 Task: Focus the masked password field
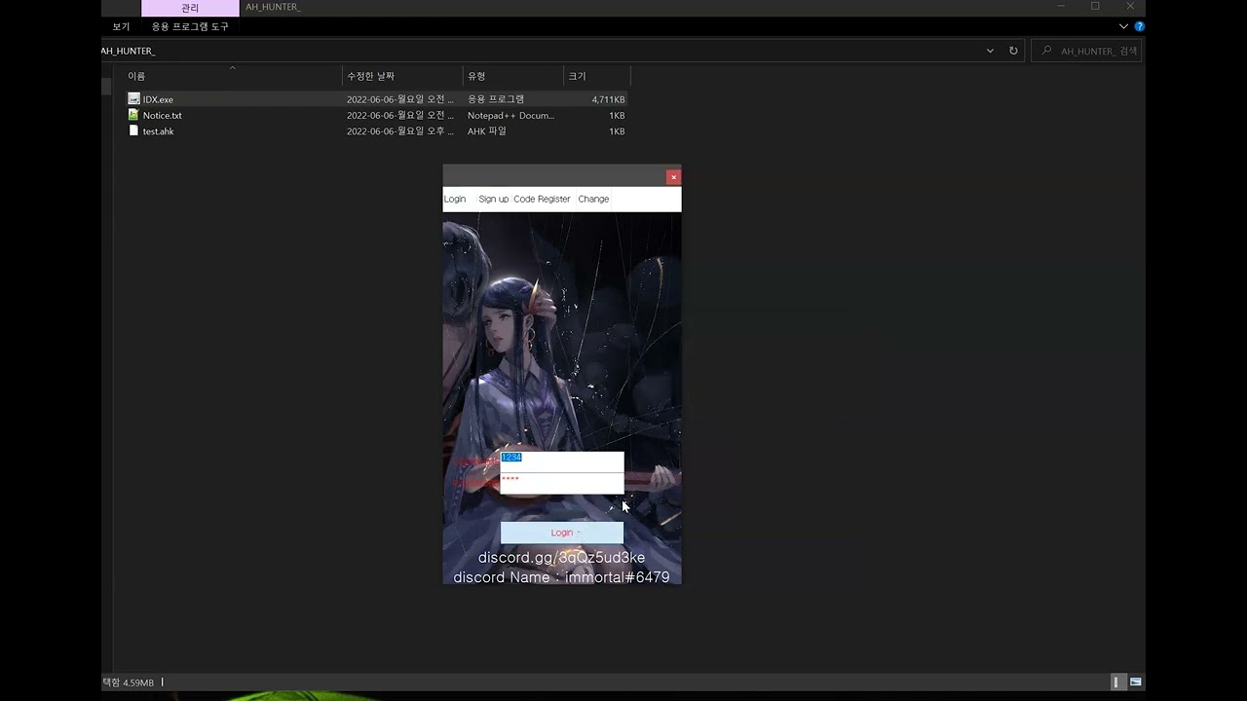point(562,483)
